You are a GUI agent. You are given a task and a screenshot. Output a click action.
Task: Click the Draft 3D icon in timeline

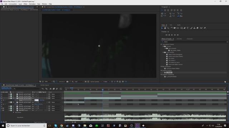pos(47,89)
